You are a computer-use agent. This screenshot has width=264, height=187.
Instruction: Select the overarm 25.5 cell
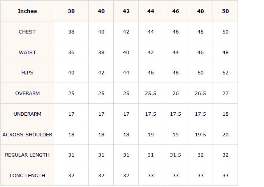click(x=151, y=93)
